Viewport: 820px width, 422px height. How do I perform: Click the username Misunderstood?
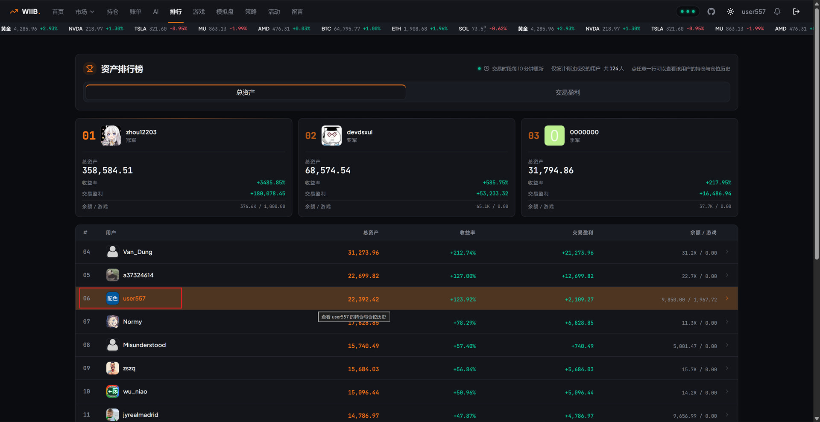(144, 345)
